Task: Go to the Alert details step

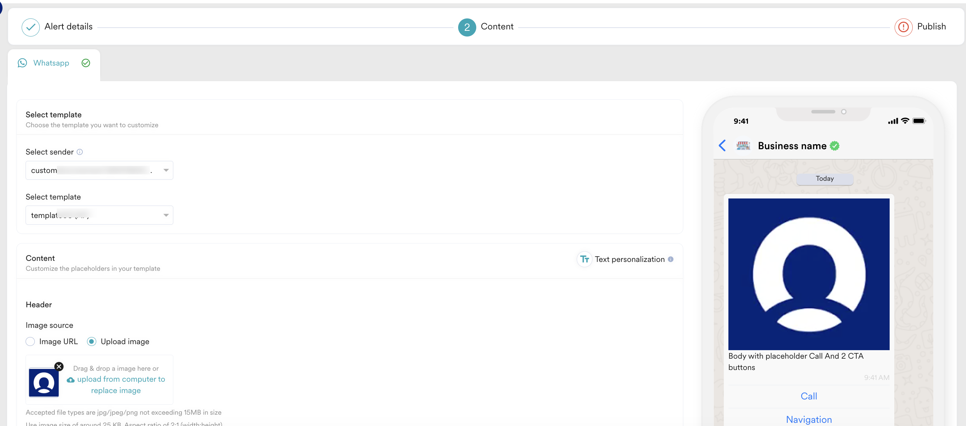Action: (x=68, y=27)
